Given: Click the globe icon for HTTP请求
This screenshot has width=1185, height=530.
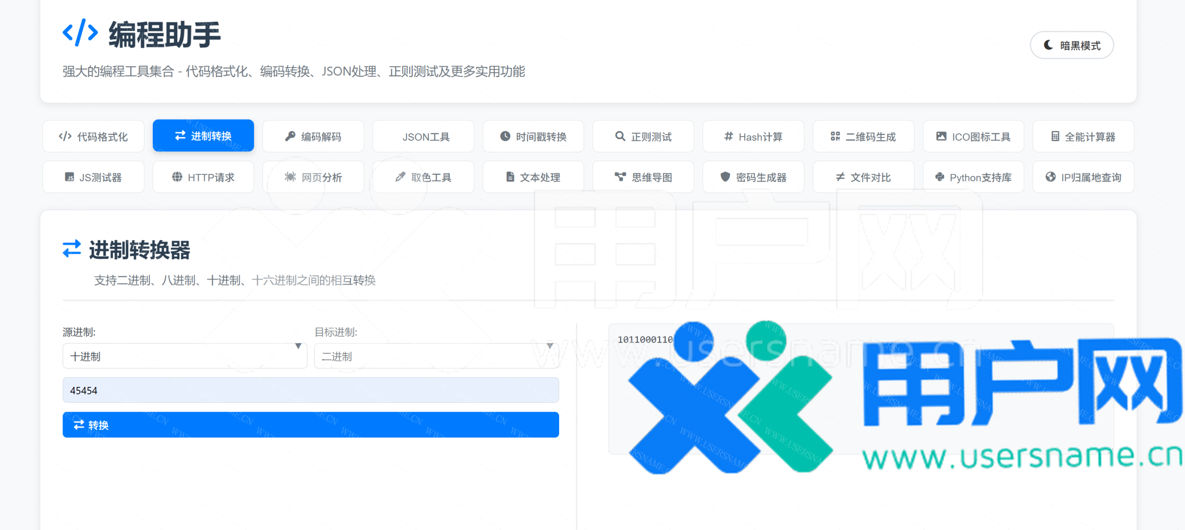Looking at the screenshot, I should point(177,177).
